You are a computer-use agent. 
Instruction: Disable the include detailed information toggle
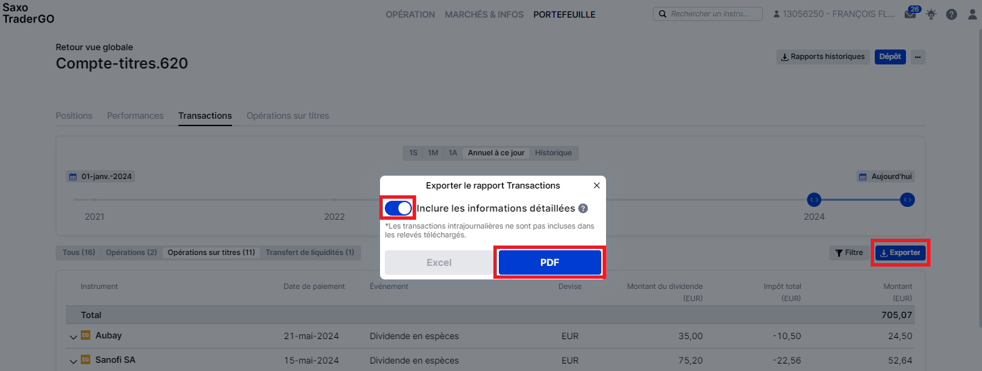tap(398, 208)
